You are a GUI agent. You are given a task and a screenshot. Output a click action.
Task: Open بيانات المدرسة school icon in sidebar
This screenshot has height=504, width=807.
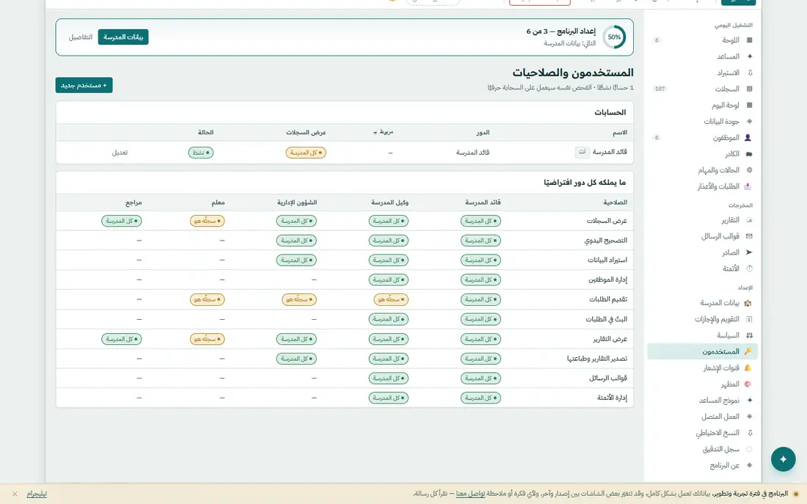[x=748, y=303]
